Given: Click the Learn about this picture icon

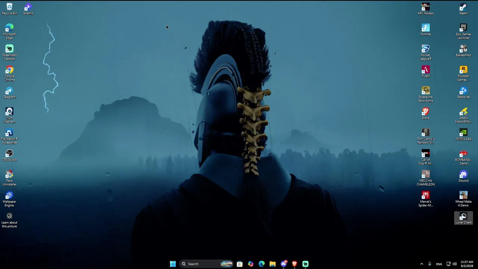Looking at the screenshot, I should tap(9, 220).
